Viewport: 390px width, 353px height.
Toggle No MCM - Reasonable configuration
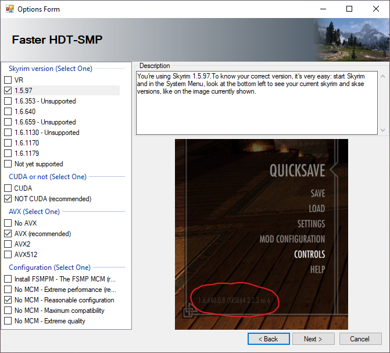point(8,300)
